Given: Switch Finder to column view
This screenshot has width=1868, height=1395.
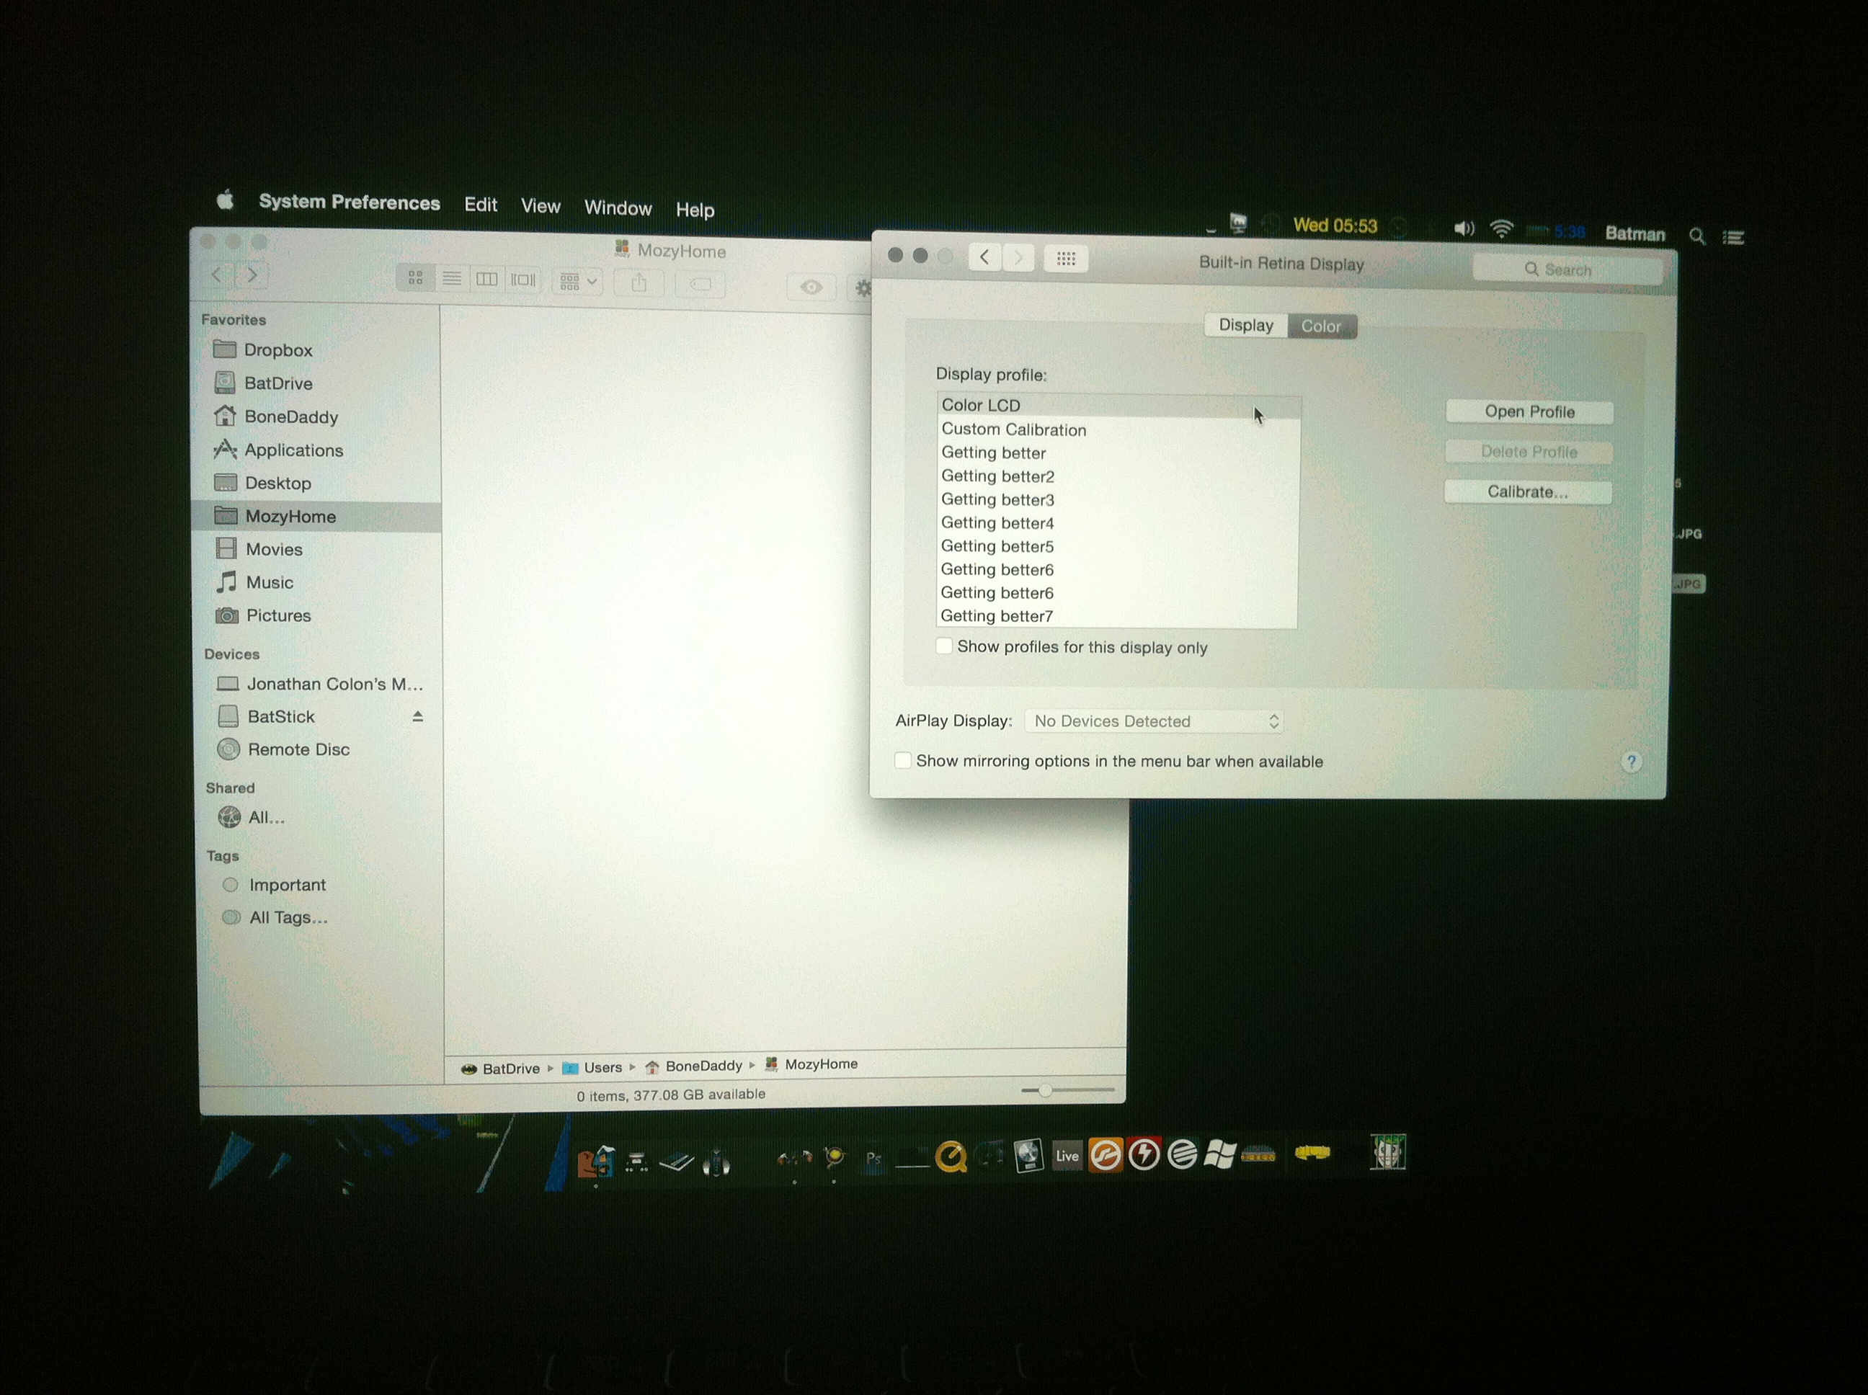Looking at the screenshot, I should [x=487, y=280].
